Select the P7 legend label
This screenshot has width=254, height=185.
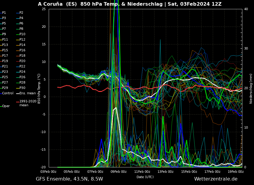tap(4, 29)
